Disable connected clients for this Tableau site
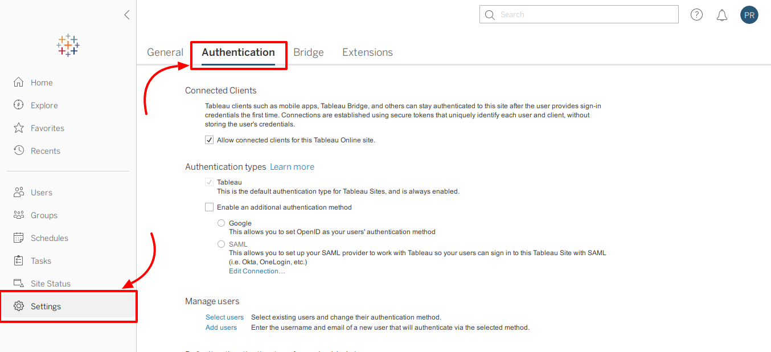The height and width of the screenshot is (352, 771). click(x=209, y=140)
